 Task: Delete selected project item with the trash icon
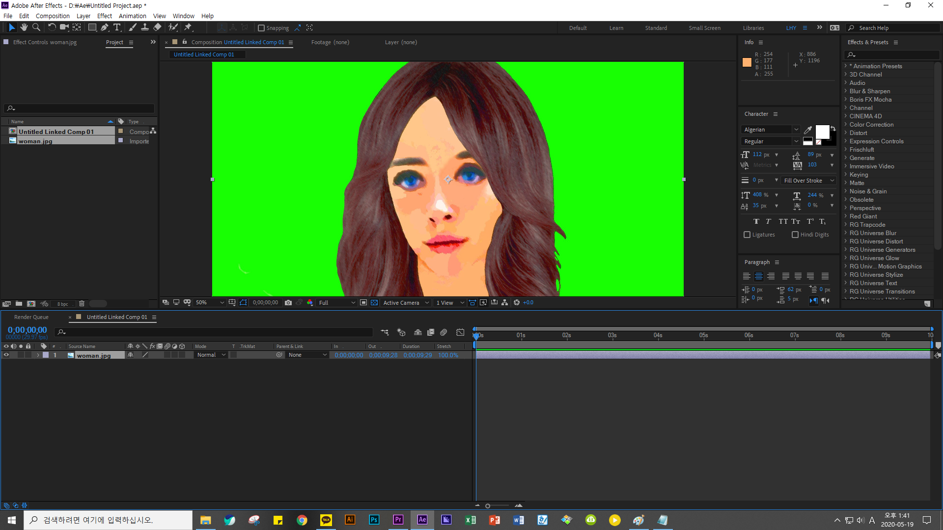tap(82, 304)
